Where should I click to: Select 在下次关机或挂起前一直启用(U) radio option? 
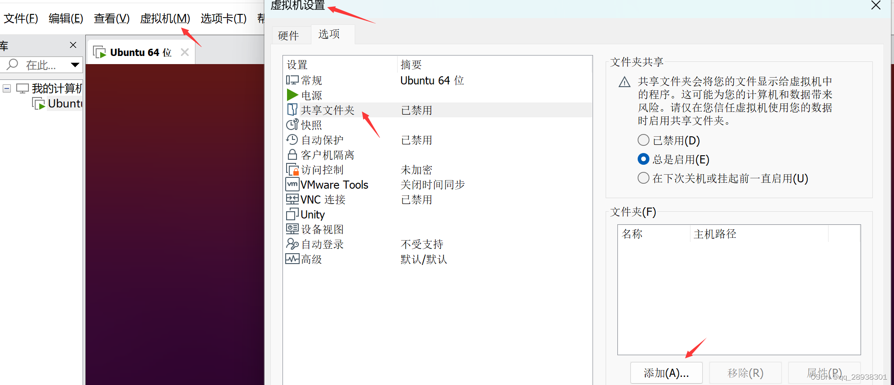[644, 178]
